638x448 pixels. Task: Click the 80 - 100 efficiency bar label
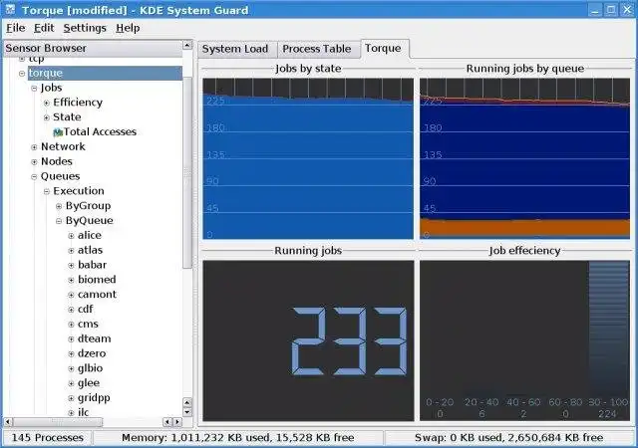pyautogui.click(x=608, y=402)
